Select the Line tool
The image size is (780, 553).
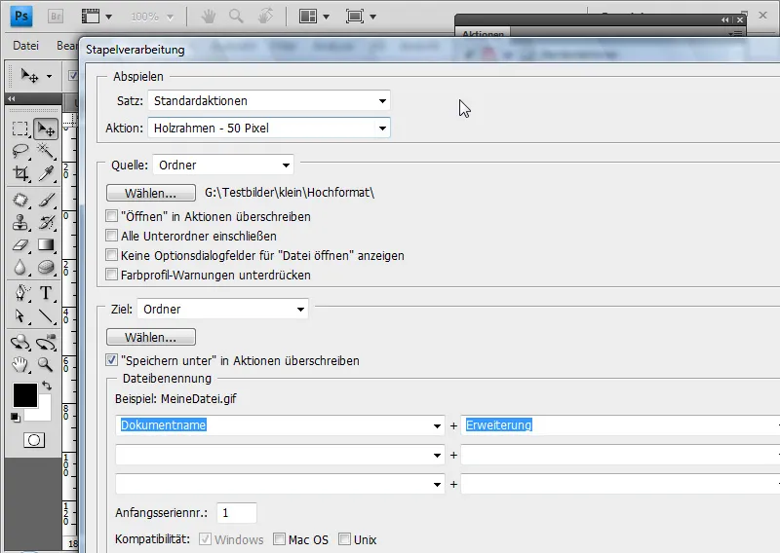click(x=46, y=316)
